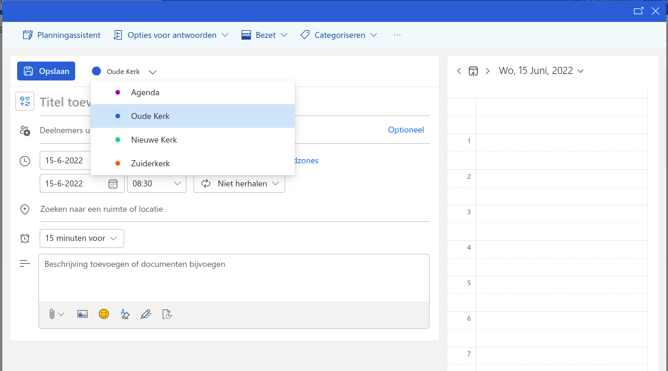Select Nieuwe Kerk calendar from list
The height and width of the screenshot is (371, 668).
click(154, 140)
